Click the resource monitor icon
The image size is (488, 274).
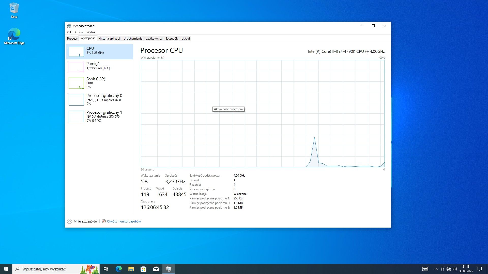(x=104, y=221)
